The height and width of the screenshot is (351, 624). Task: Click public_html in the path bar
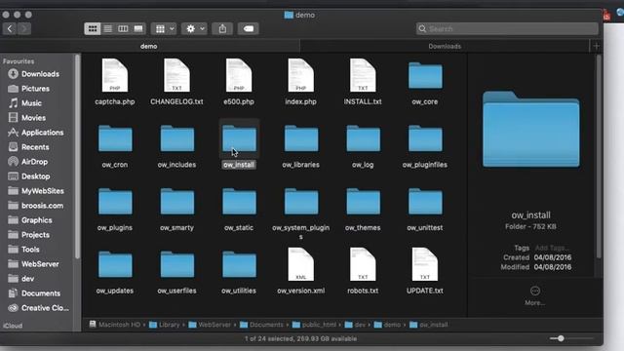tap(314, 325)
